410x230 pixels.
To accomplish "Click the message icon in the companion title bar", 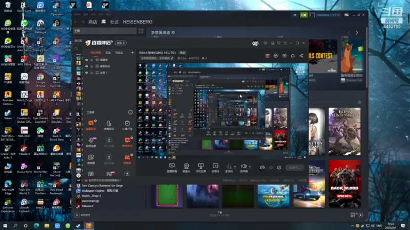I will pos(265,43).
